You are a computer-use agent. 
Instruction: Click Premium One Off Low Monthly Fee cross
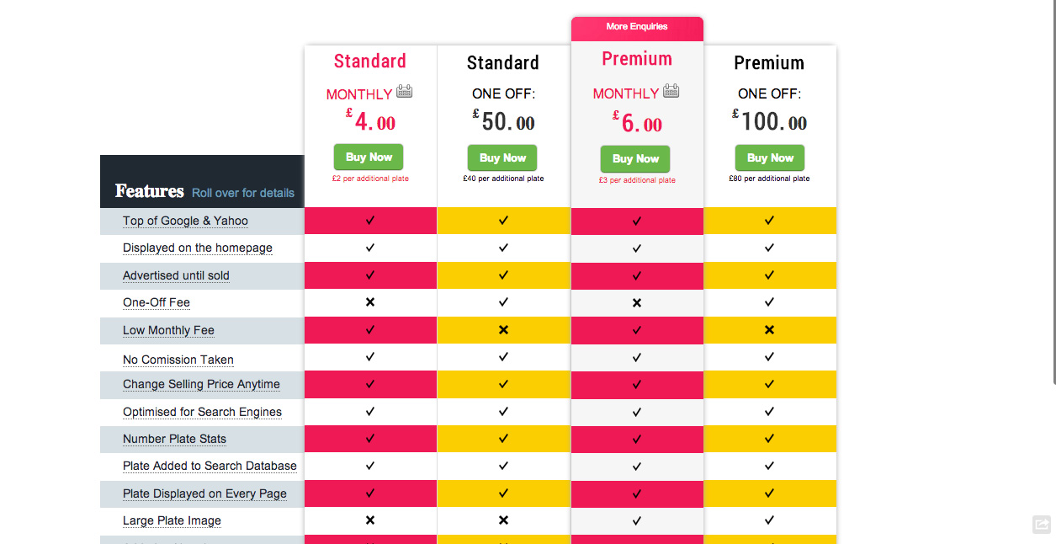click(x=769, y=329)
